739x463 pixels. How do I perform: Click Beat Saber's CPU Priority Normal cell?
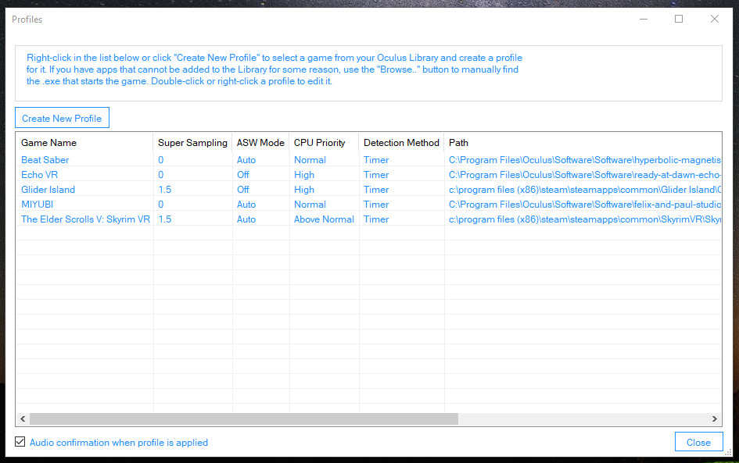[x=310, y=160]
